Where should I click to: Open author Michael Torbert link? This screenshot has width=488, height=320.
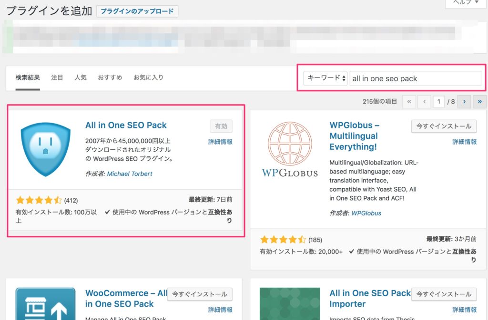(130, 174)
